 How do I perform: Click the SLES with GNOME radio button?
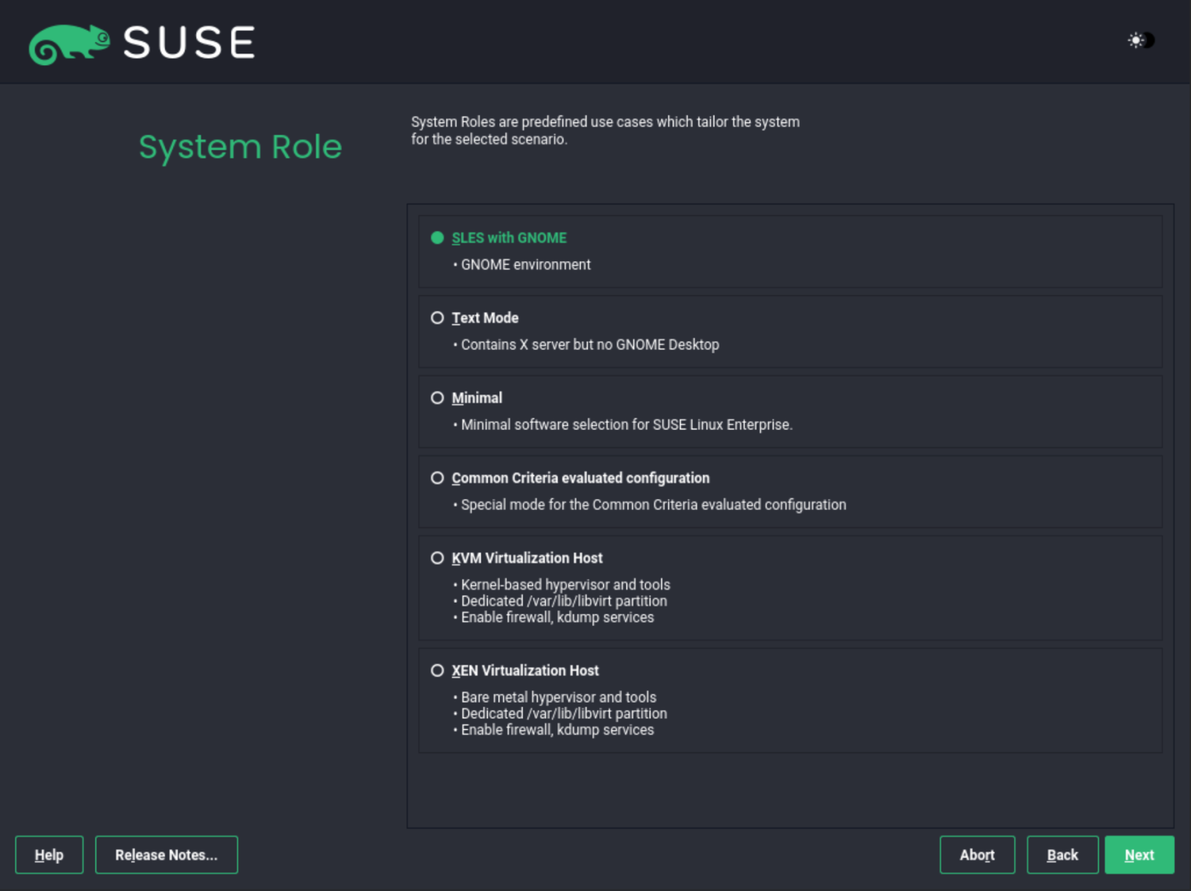tap(437, 238)
